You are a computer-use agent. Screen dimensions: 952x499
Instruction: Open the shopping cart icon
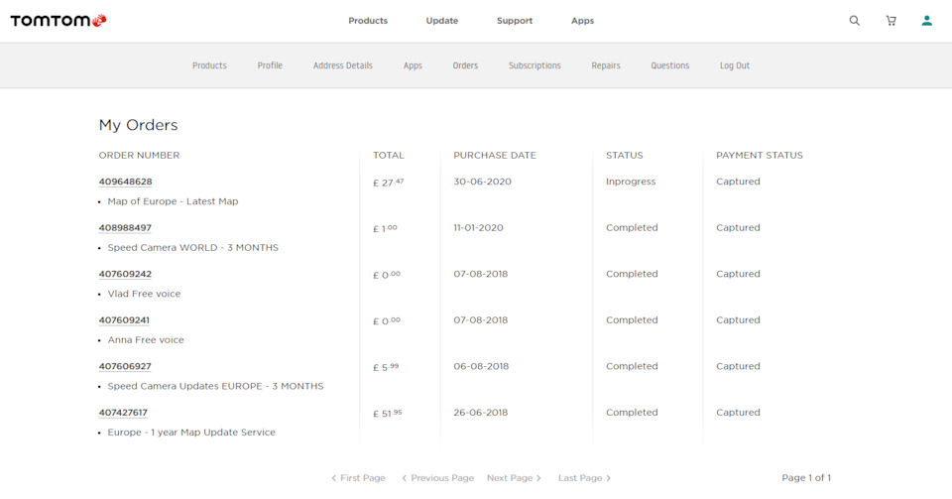point(891,21)
